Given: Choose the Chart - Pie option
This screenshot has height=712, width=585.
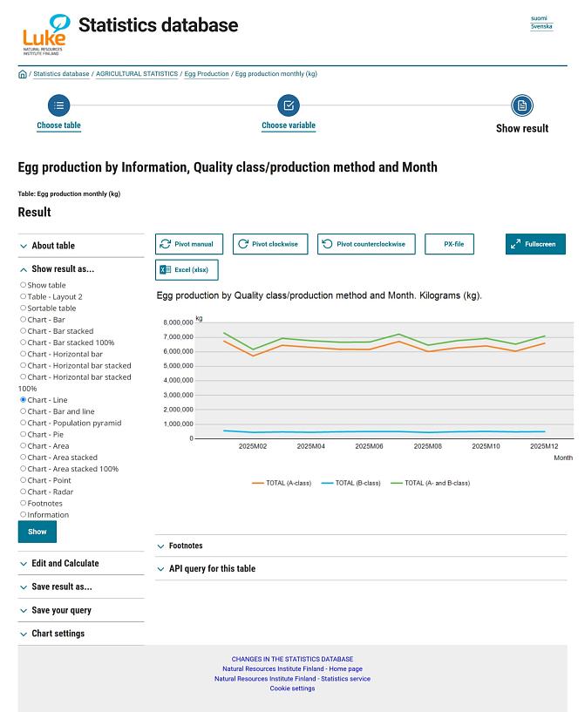Looking at the screenshot, I should pos(23,434).
